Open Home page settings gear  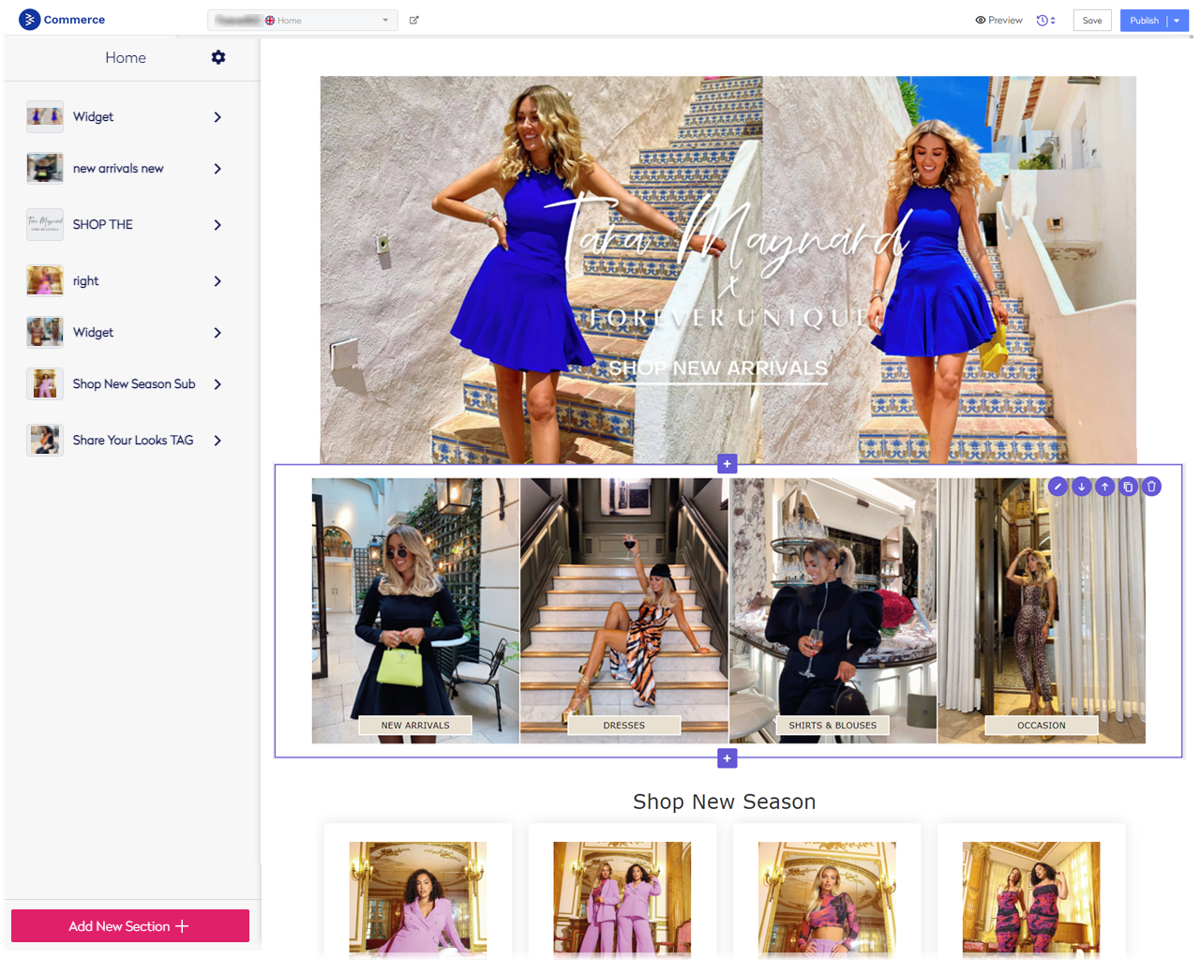point(218,57)
